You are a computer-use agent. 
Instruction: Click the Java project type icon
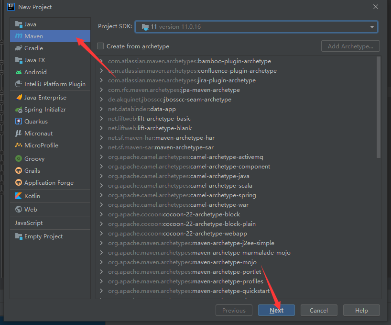[19, 24]
